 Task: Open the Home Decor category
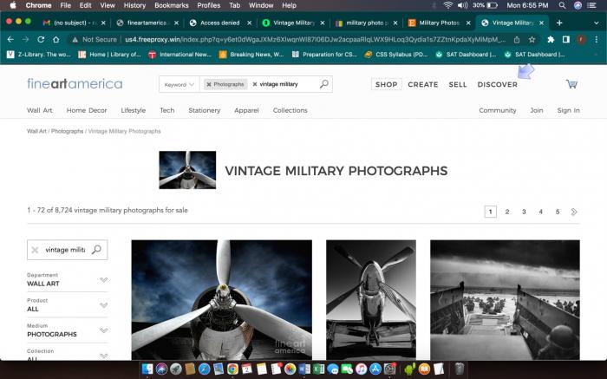pyautogui.click(x=87, y=110)
